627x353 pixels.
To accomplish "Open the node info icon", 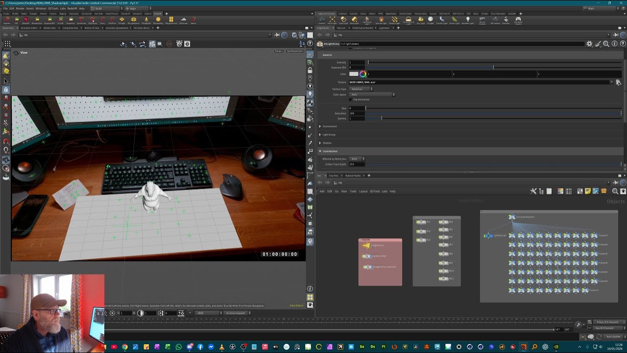I will click(615, 44).
